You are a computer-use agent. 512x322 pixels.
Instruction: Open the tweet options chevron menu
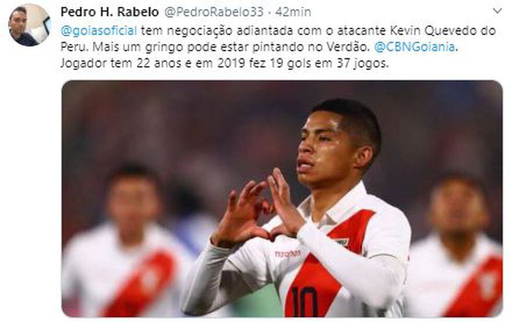click(497, 11)
